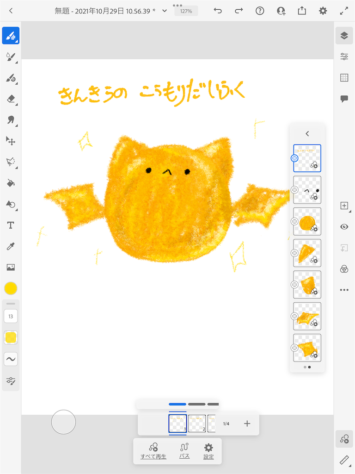Open brush smoothing control

[11, 359]
